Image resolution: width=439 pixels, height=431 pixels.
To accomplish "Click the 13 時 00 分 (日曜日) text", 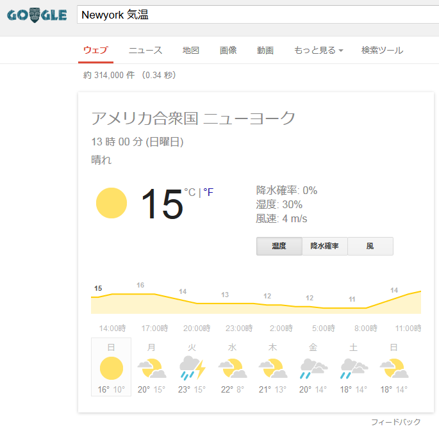I will 137,142.
